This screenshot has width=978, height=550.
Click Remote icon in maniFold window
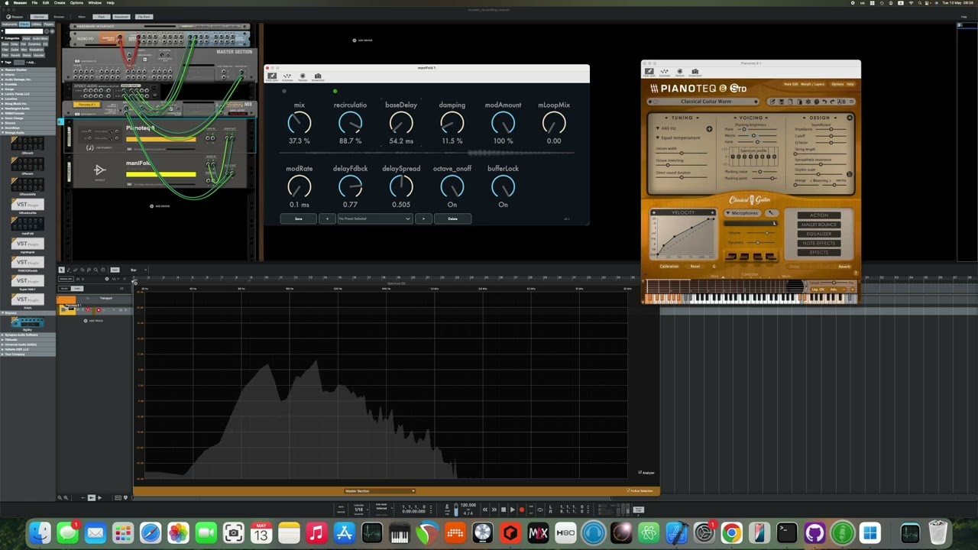303,76
